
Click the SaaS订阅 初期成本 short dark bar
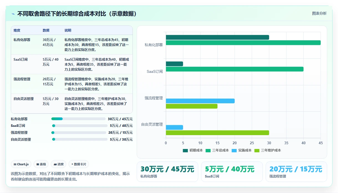(174, 64)
